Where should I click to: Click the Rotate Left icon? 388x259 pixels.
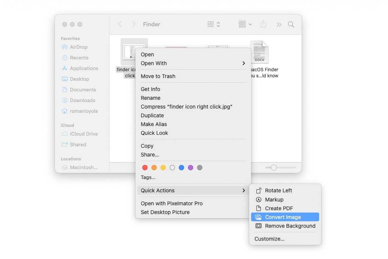[x=259, y=190]
